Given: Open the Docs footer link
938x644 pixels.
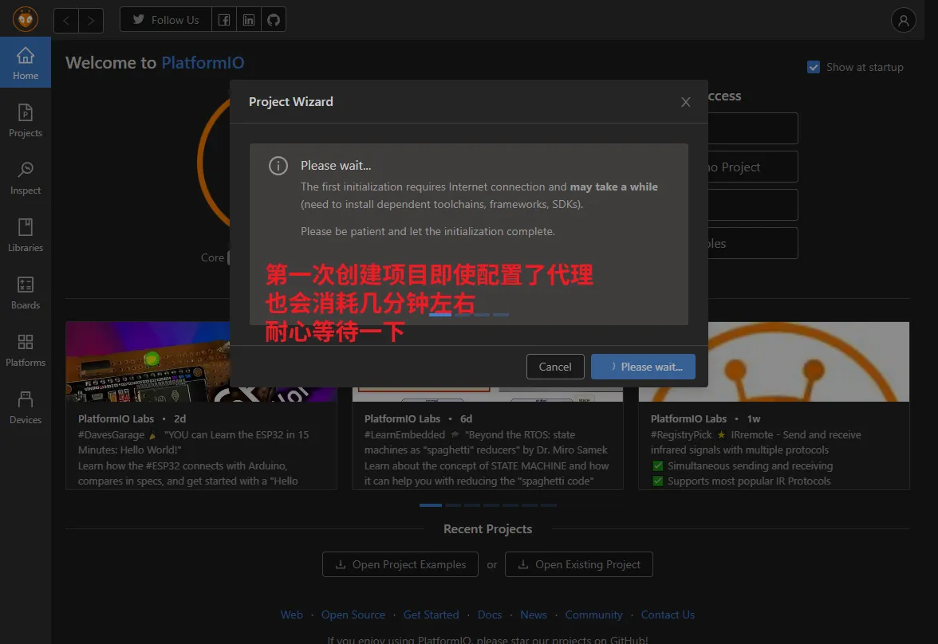Looking at the screenshot, I should click(x=490, y=615).
